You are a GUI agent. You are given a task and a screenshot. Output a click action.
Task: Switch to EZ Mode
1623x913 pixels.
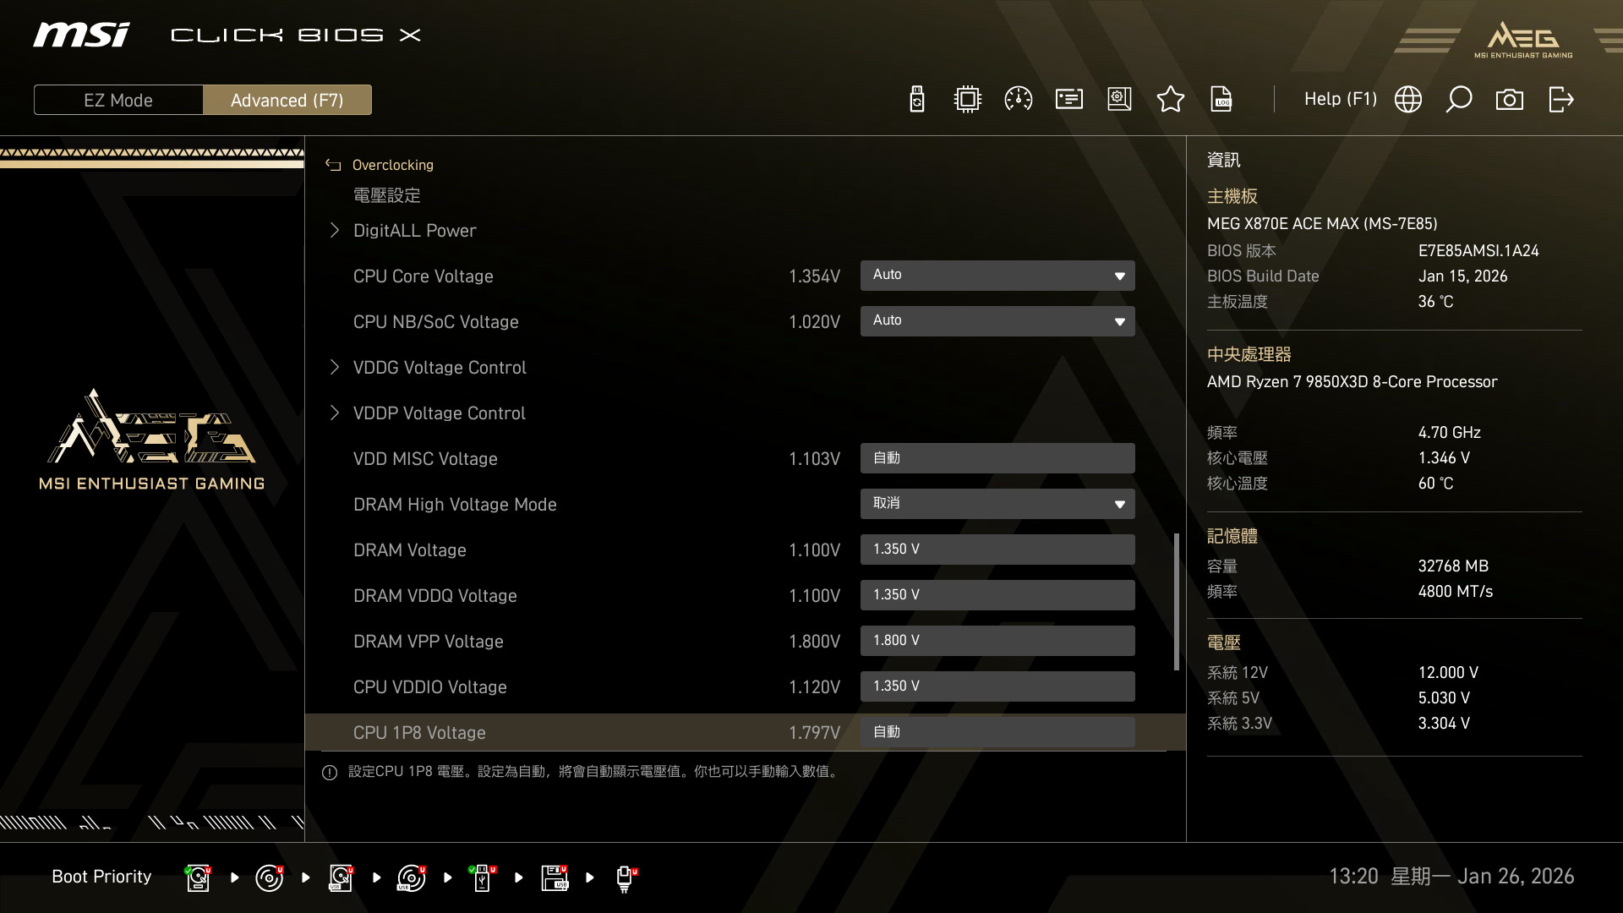(118, 100)
